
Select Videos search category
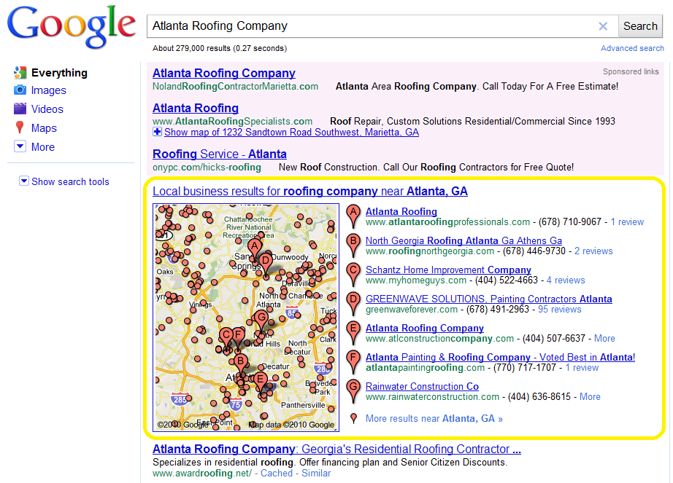[47, 109]
